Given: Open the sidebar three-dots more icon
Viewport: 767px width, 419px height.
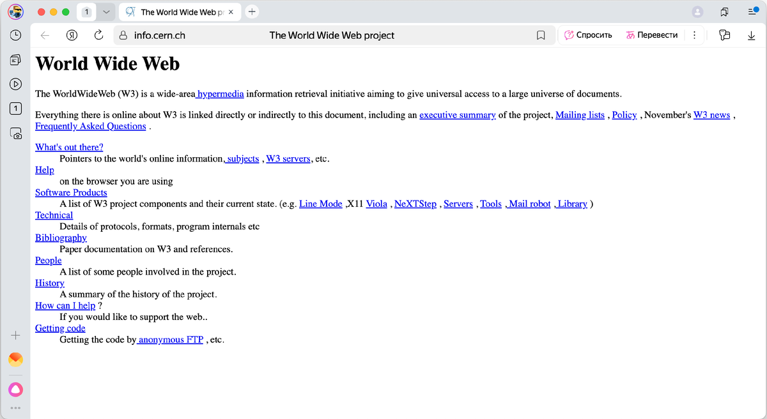Looking at the screenshot, I should pyautogui.click(x=15, y=408).
